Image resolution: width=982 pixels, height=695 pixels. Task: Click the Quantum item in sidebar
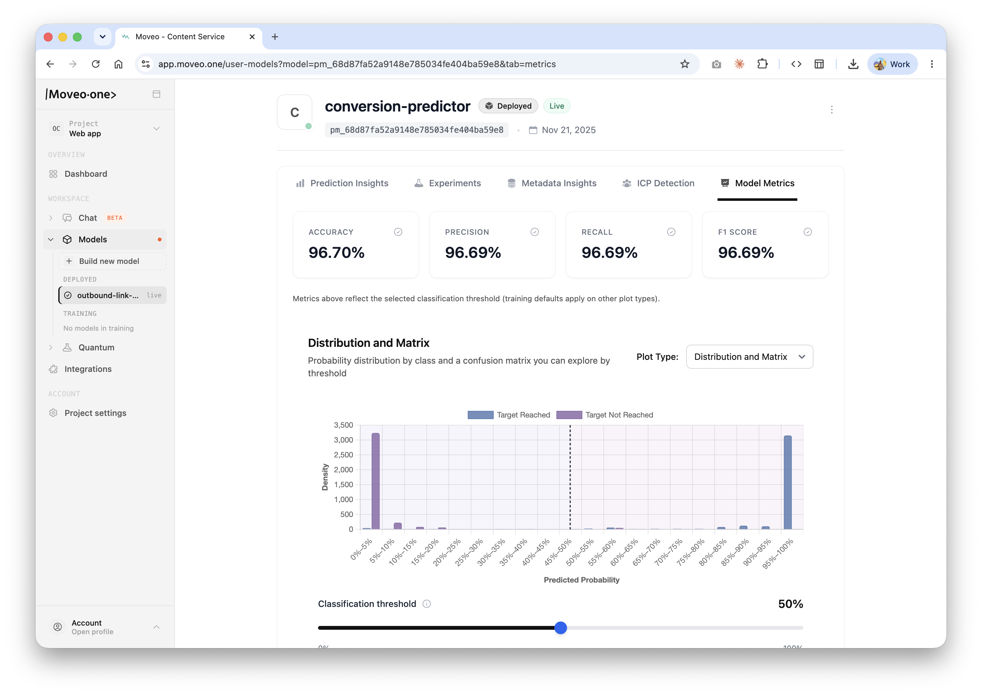point(96,347)
